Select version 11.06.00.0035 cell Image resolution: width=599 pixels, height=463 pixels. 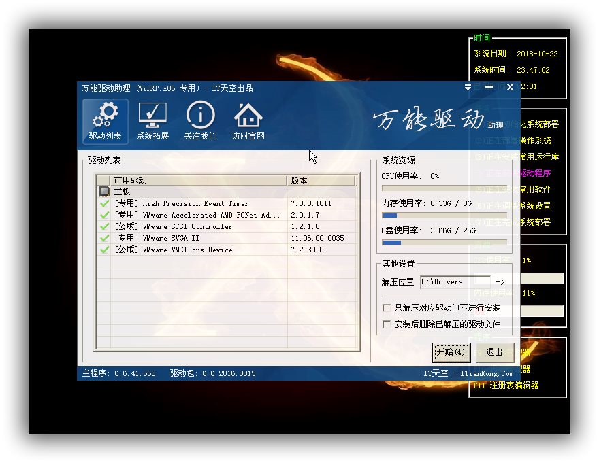point(317,238)
